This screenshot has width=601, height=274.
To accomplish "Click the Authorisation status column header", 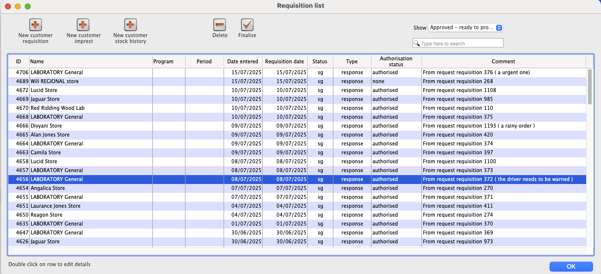I will [x=396, y=61].
